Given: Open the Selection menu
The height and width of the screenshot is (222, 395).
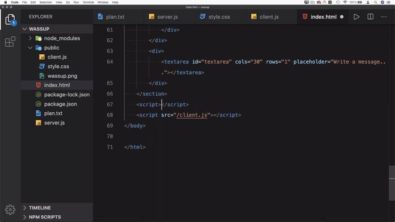Looking at the screenshot, I should pos(46,2).
